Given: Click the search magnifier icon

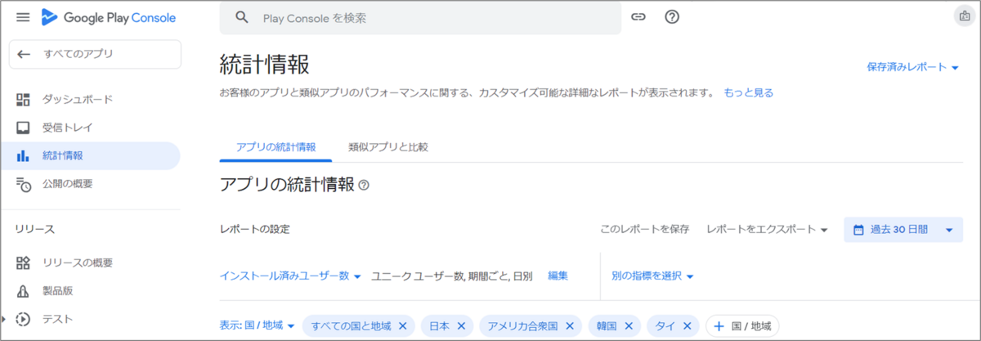Looking at the screenshot, I should tap(241, 17).
